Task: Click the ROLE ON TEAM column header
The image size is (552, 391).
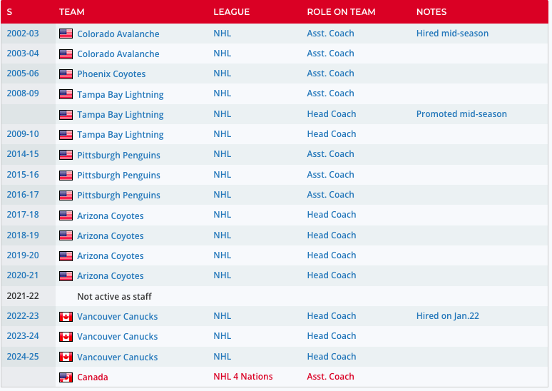Action: pyautogui.click(x=341, y=12)
